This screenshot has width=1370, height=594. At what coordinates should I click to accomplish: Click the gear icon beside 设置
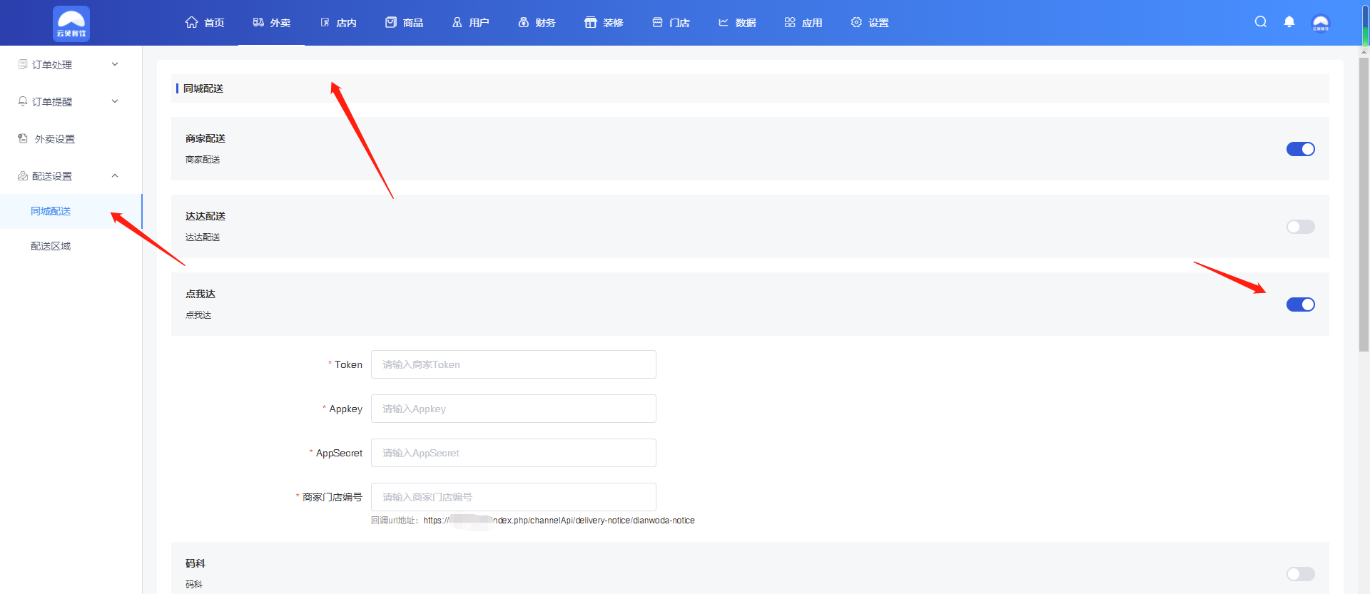856,22
